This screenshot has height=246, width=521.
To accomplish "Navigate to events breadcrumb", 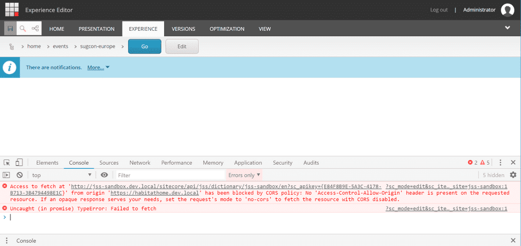I will pos(60,46).
